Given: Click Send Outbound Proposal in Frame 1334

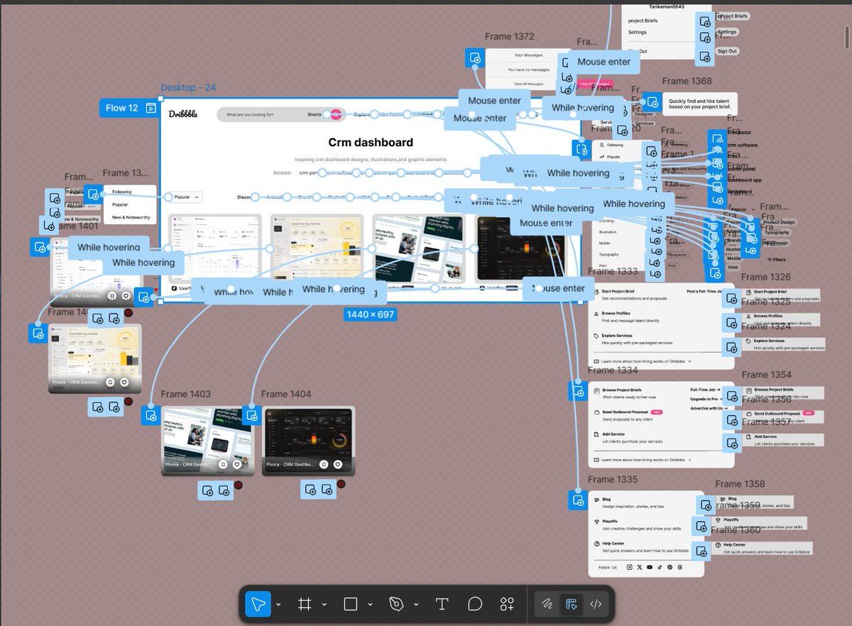Looking at the screenshot, I should 625,412.
